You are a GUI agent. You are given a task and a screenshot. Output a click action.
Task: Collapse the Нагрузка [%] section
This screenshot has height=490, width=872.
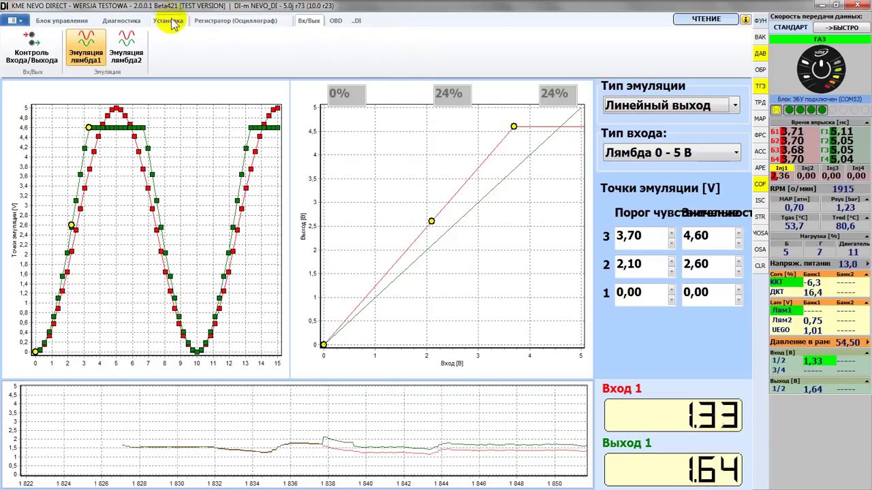[867, 235]
